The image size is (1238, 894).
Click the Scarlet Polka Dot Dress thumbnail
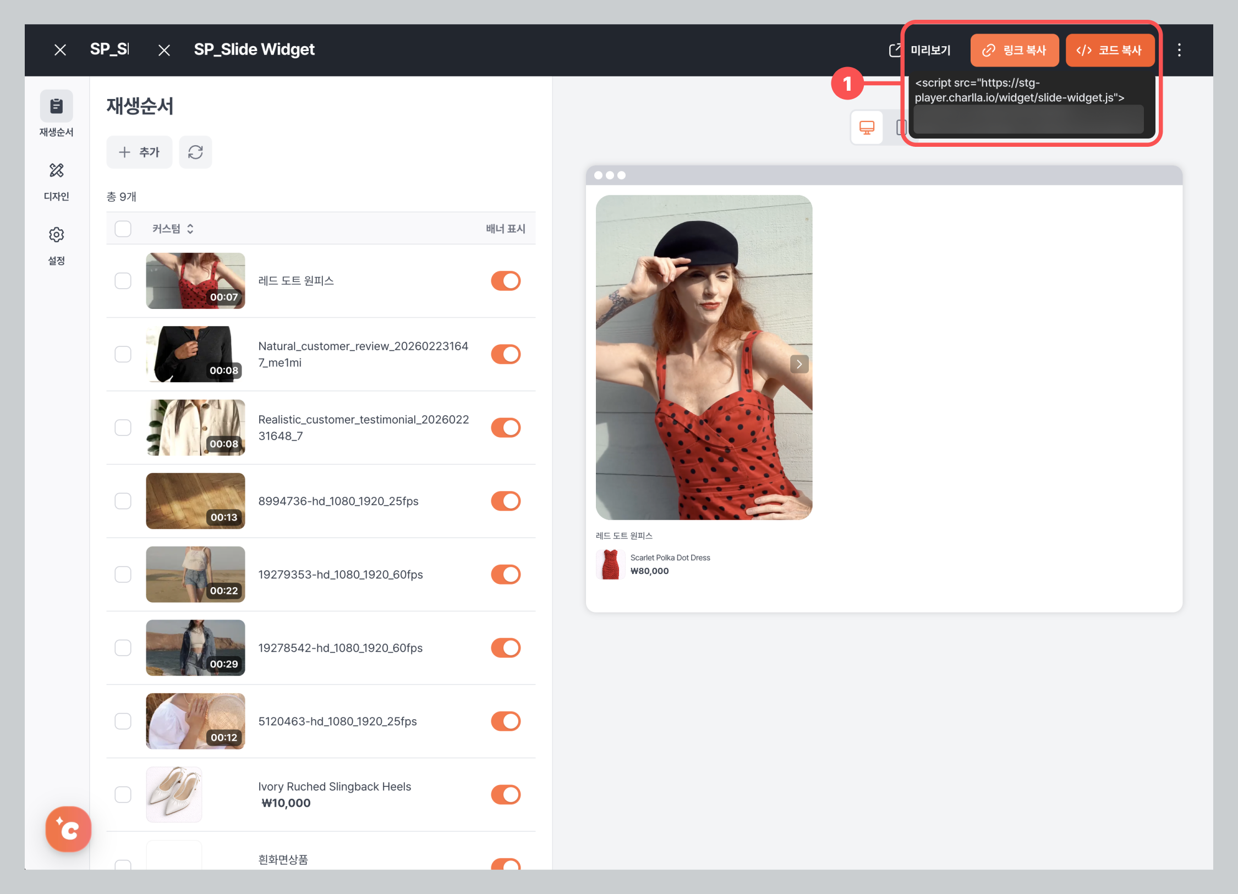coord(610,564)
